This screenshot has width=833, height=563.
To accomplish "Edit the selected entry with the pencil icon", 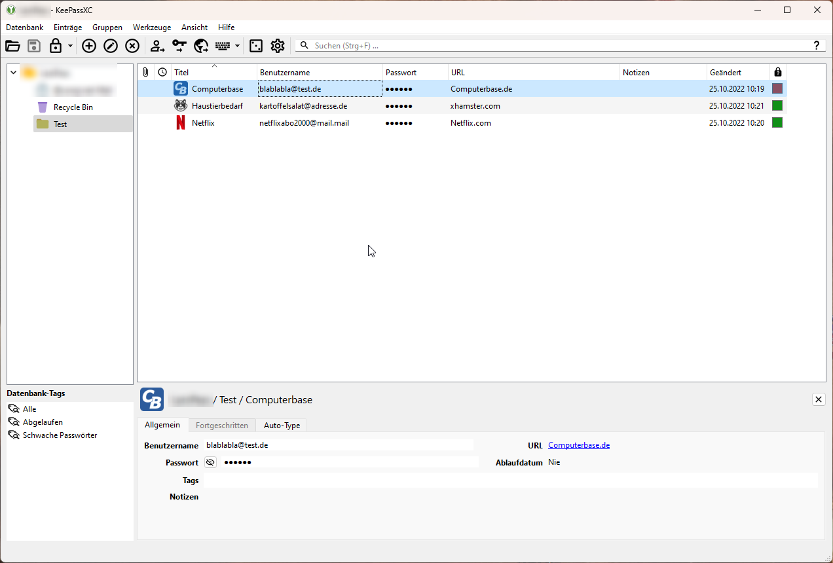I will pyautogui.click(x=111, y=46).
